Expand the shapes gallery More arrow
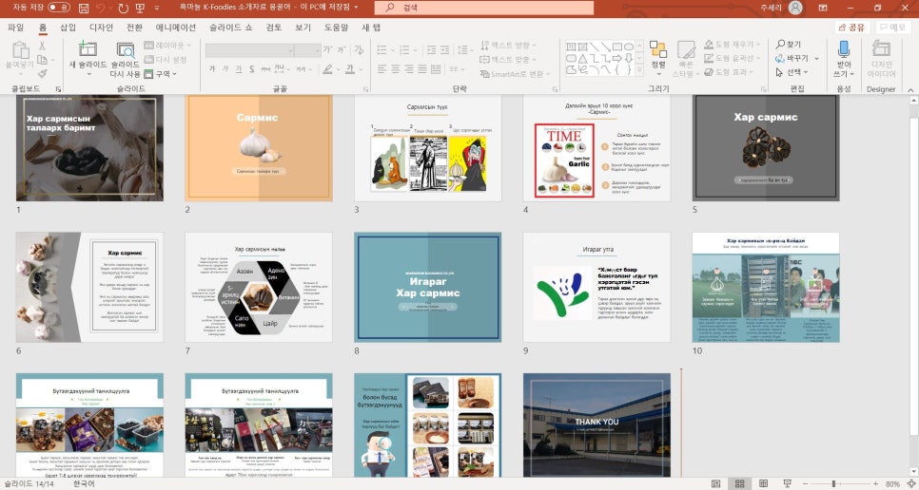 pyautogui.click(x=639, y=70)
